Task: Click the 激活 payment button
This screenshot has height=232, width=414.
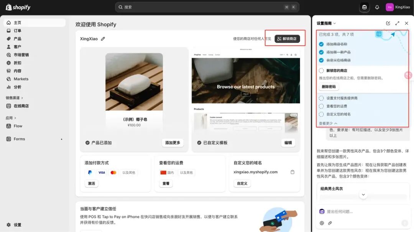Action: click(x=91, y=183)
